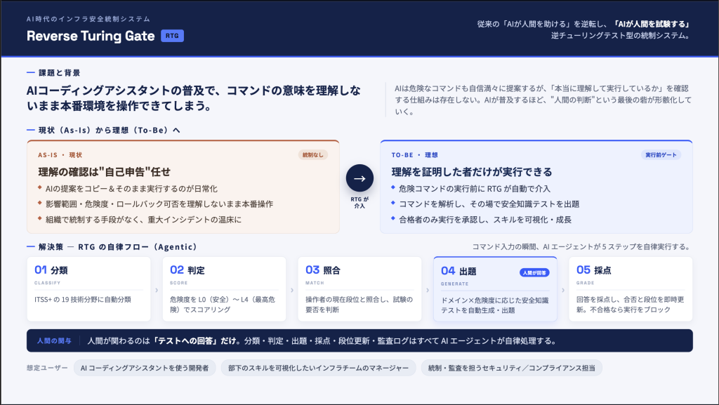Image resolution: width=719 pixels, height=405 pixels.
Task: Click chevron between steps 03 and 04
Action: pos(428,290)
